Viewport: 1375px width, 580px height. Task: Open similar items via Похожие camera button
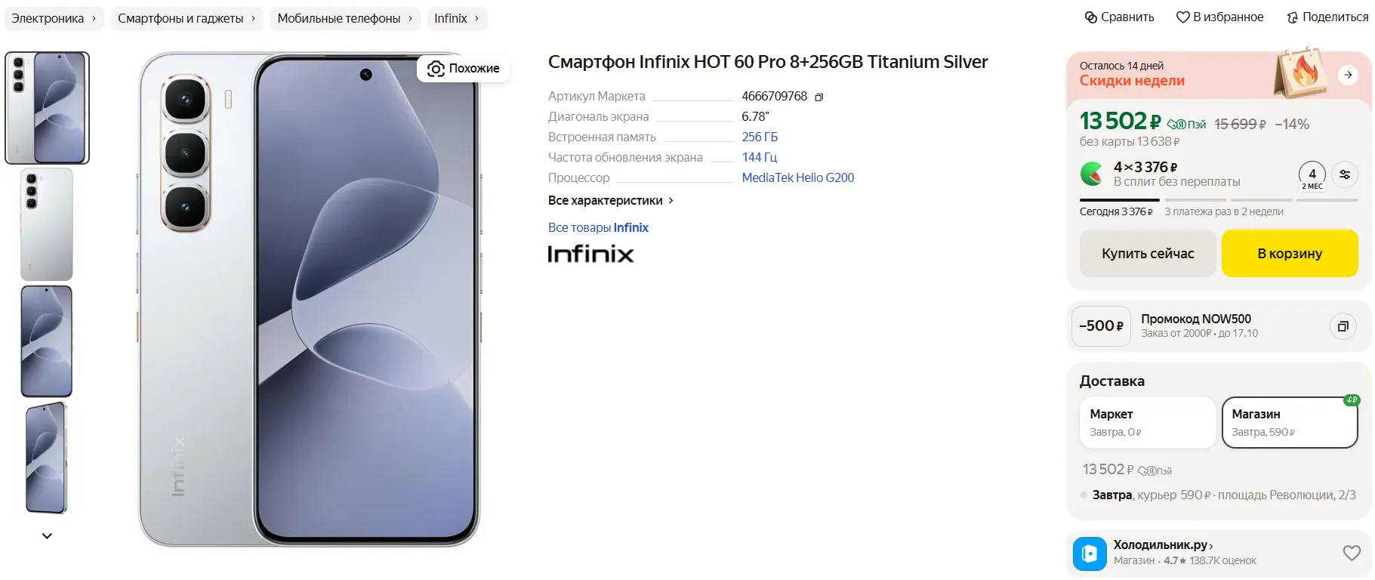[x=464, y=68]
